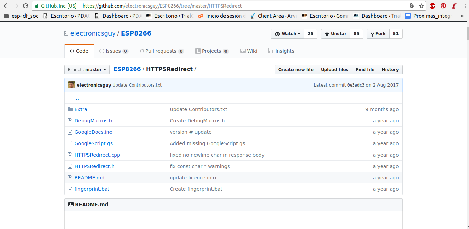The width and height of the screenshot is (469, 229).
Task: Open the Extra folder
Action: pos(81,109)
